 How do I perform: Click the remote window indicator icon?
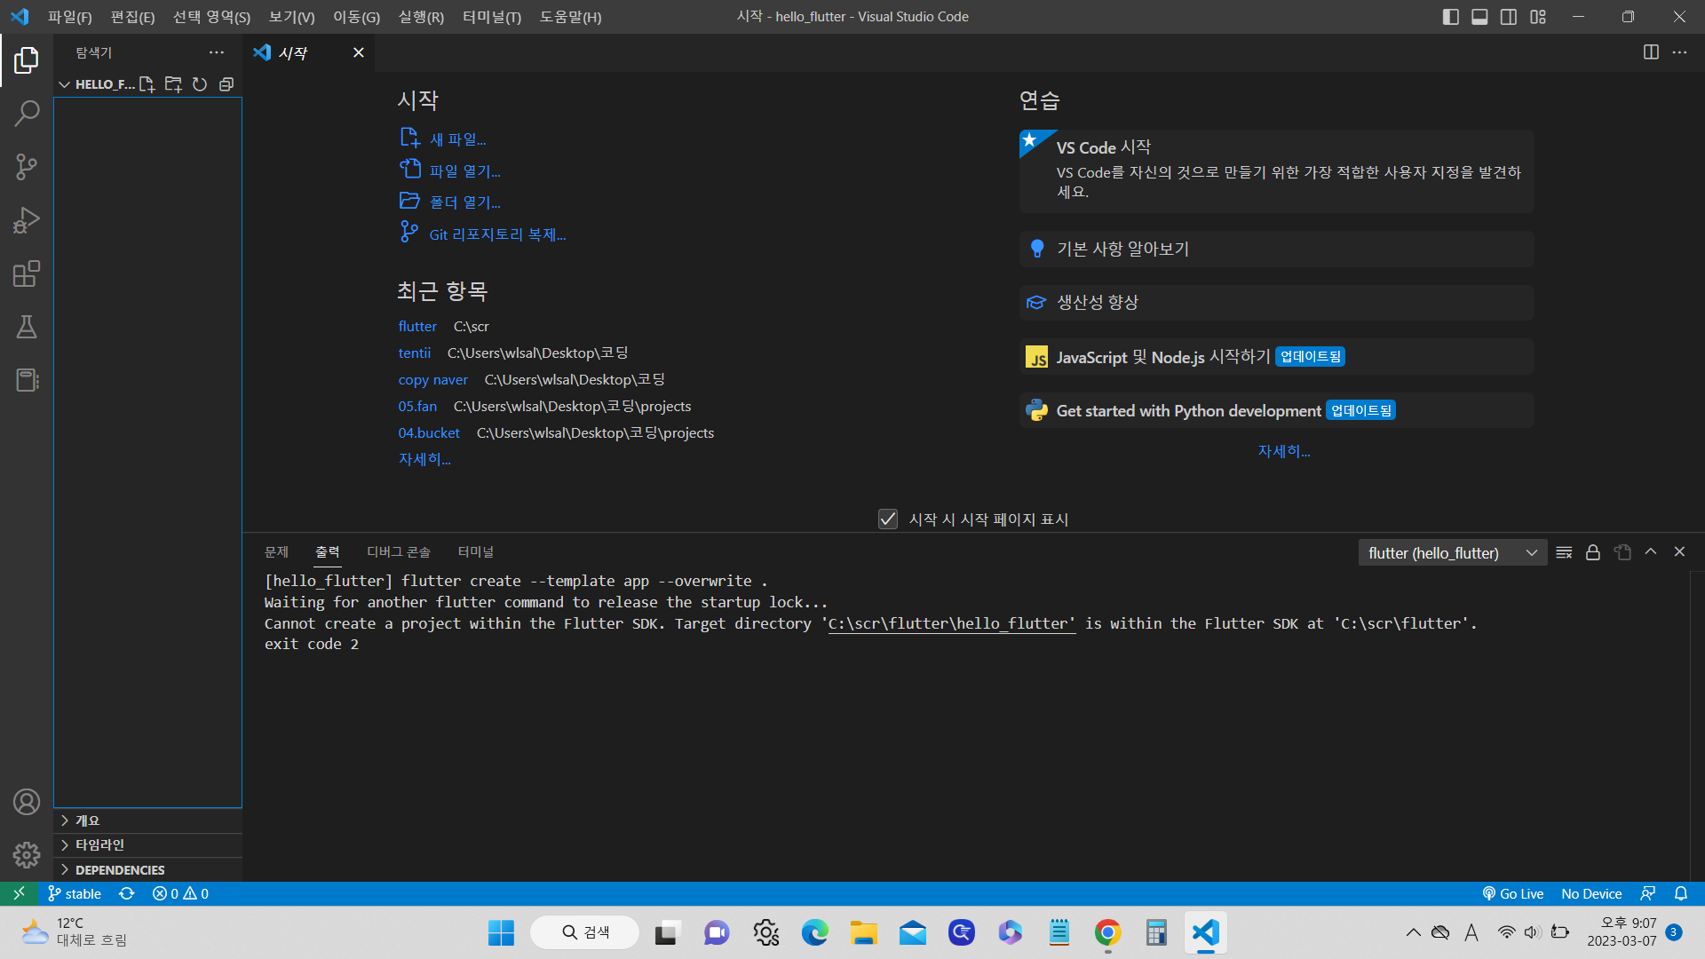(19, 893)
